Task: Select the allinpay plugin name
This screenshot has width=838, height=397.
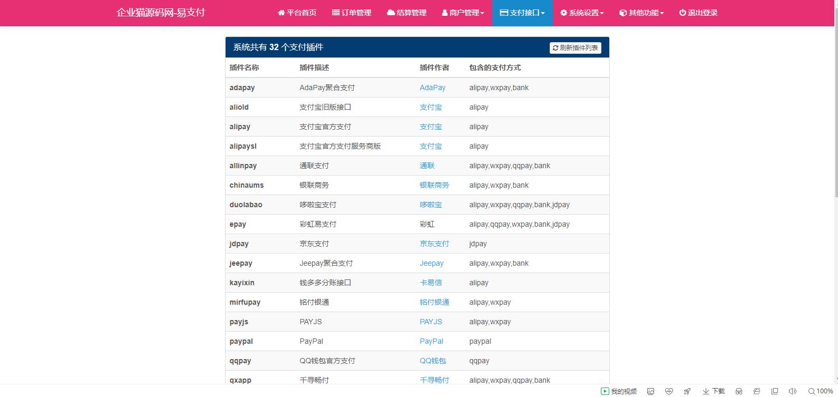Action: (x=243, y=166)
